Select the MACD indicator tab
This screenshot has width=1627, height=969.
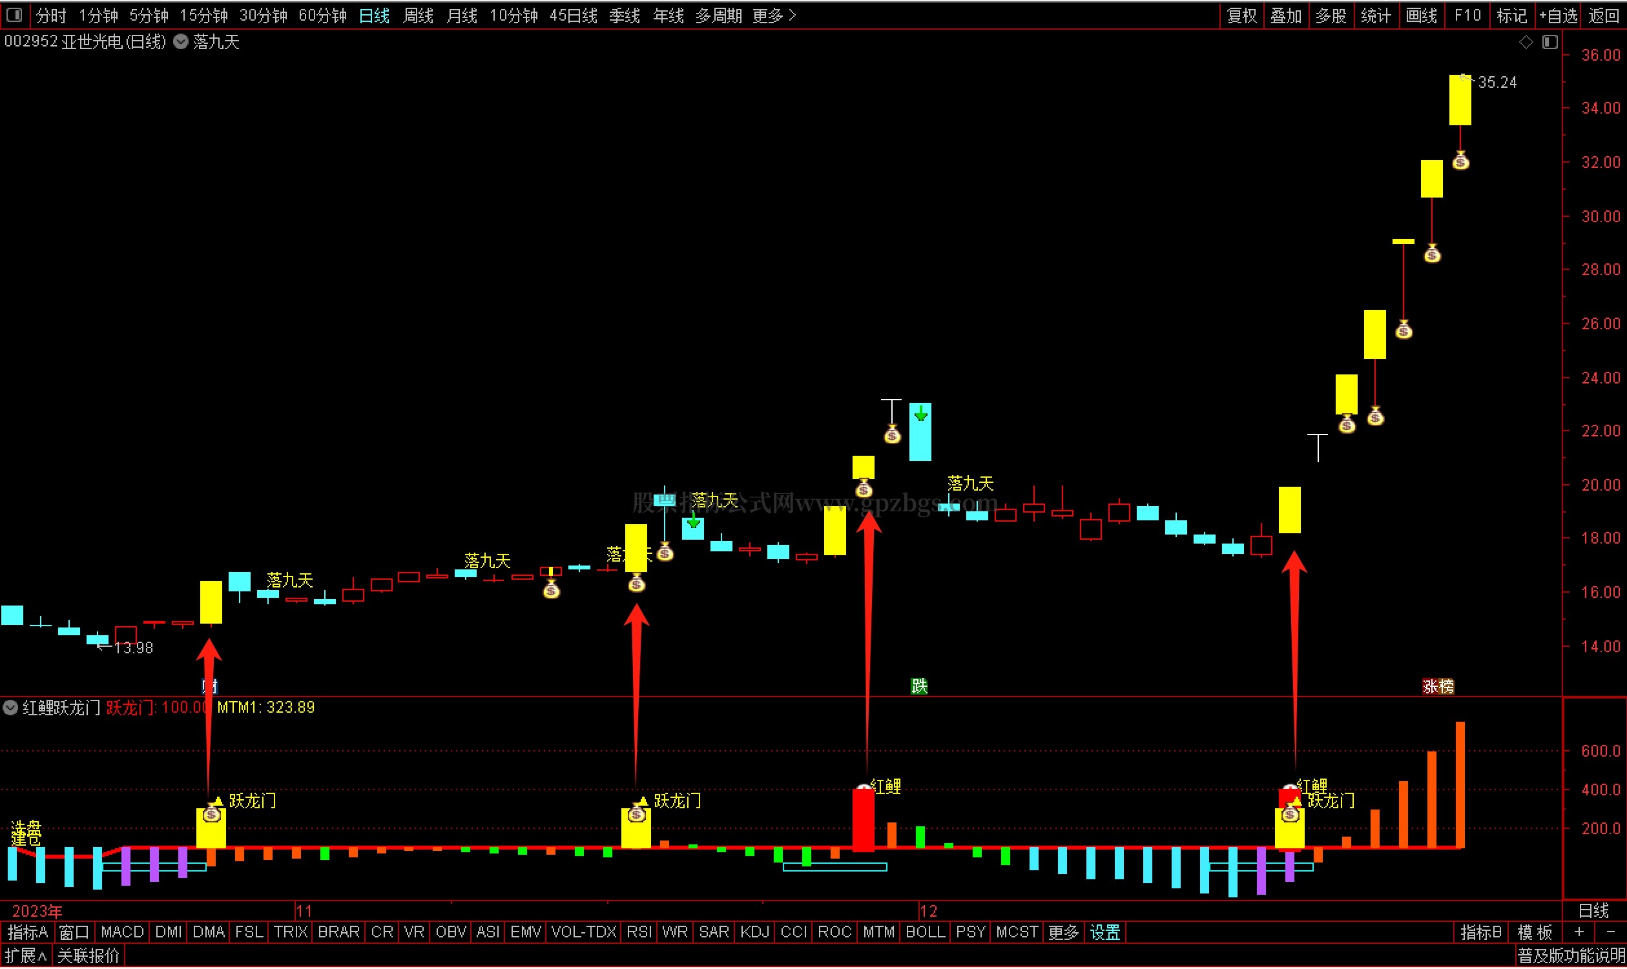click(122, 932)
